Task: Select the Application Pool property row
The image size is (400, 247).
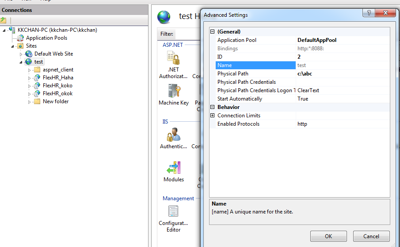Action: (303, 40)
